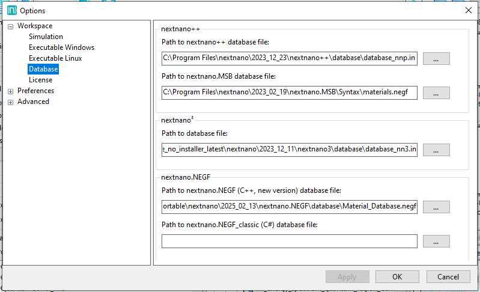The width and height of the screenshot is (480, 292).
Task: Select Simulation in the options tree
Action: coord(46,37)
